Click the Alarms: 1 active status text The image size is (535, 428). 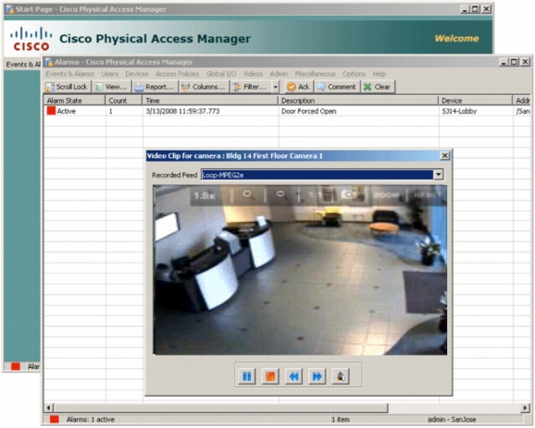91,420
